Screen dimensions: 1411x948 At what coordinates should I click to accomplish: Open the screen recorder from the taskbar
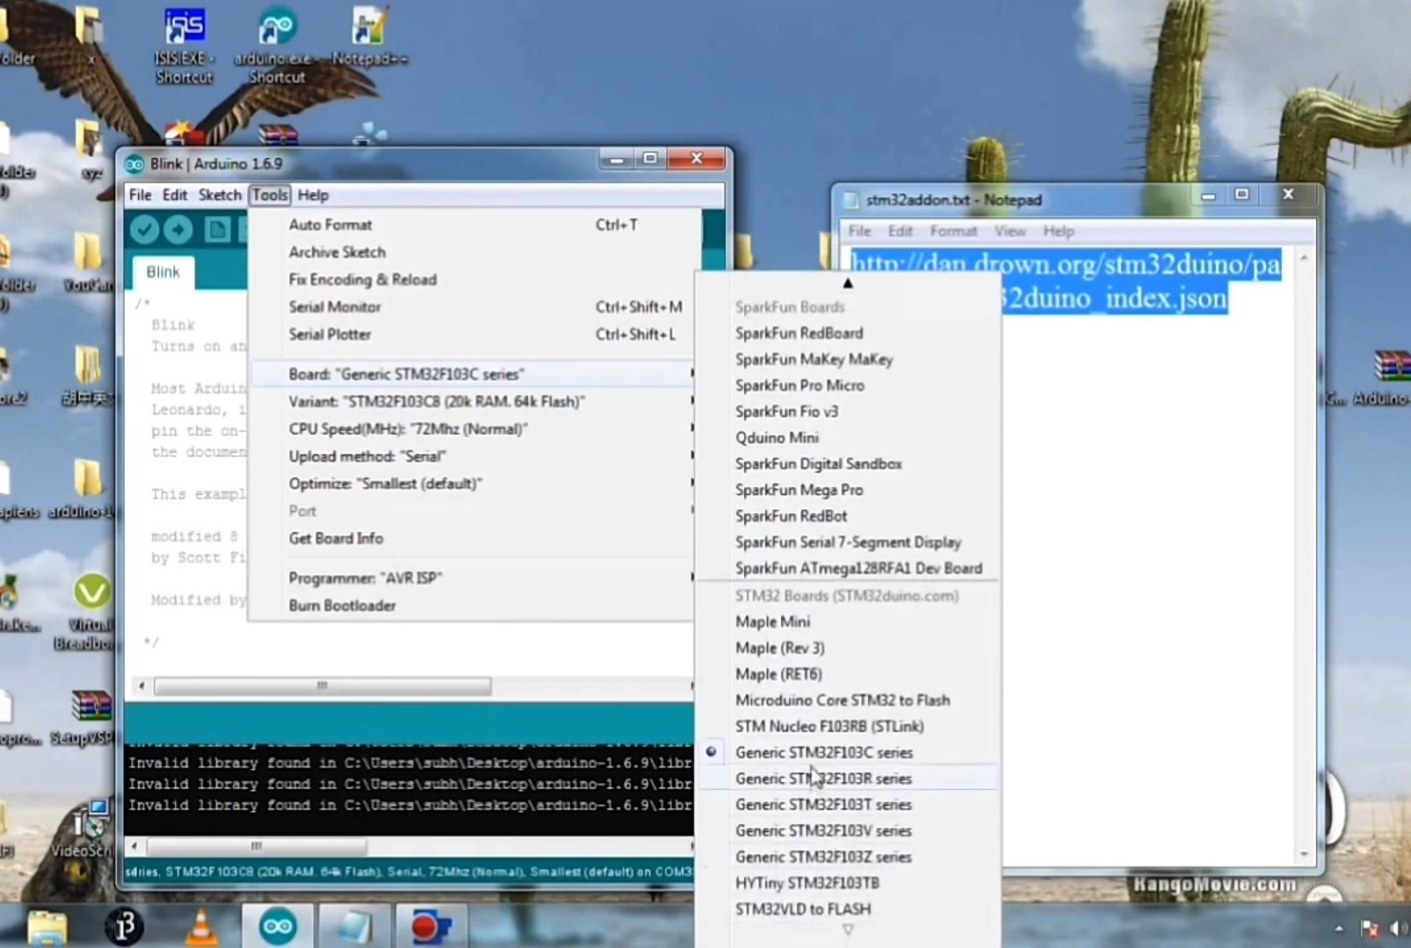coord(430,925)
